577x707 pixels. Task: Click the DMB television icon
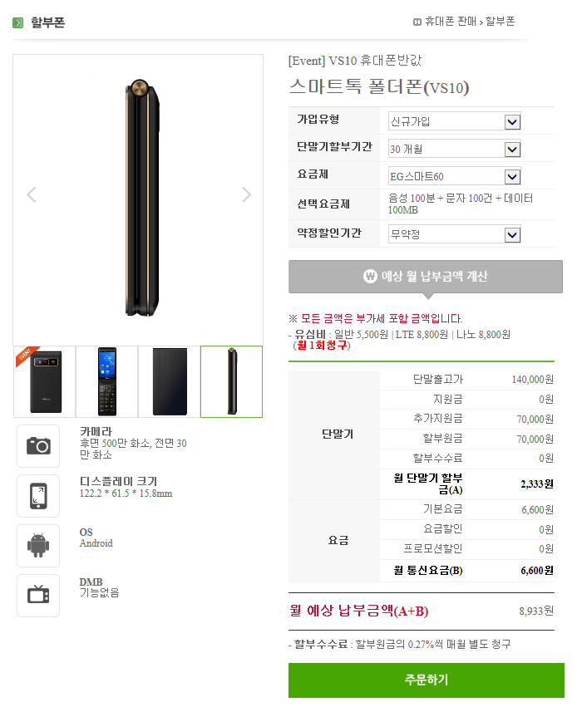coord(38,595)
